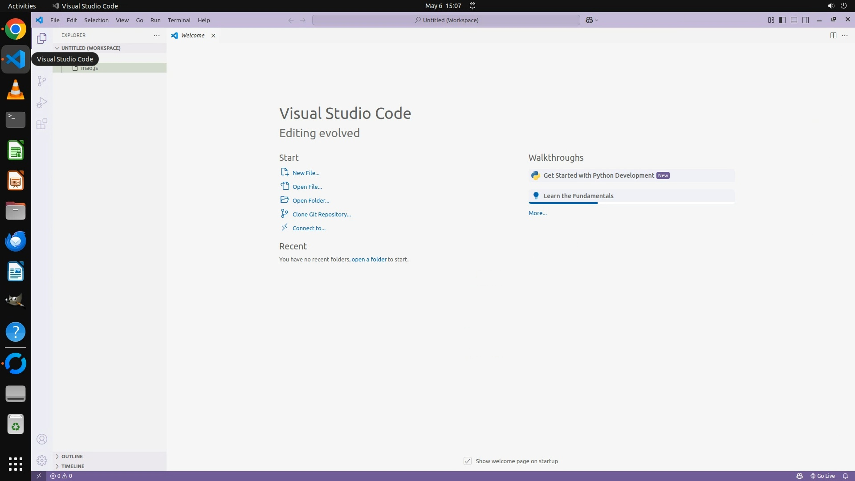Open the Manage gear settings icon
855x481 pixels.
pyautogui.click(x=41, y=460)
